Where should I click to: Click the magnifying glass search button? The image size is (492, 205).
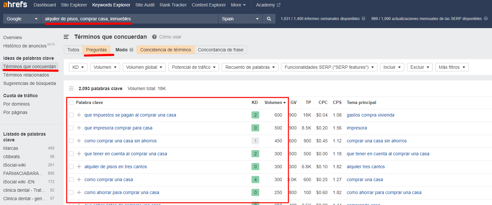point(269,19)
